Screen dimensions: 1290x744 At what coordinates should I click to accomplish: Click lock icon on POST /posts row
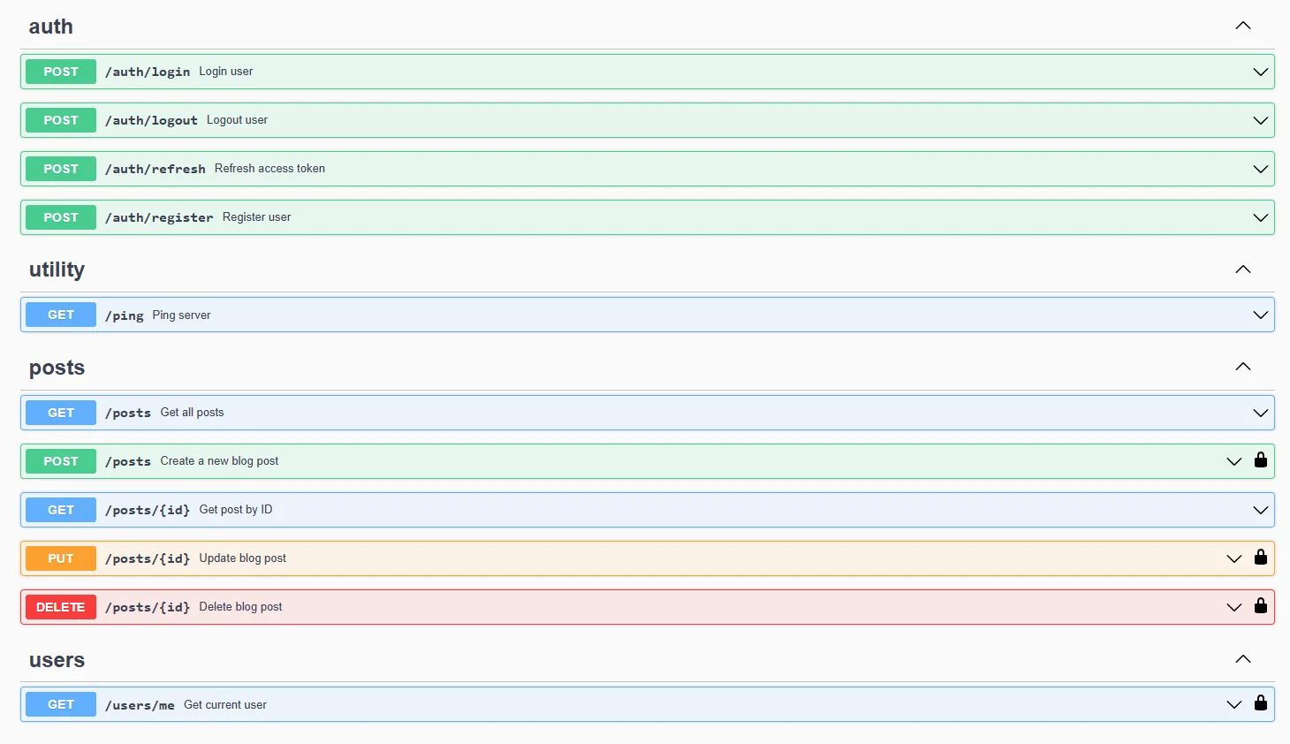[1261, 460]
